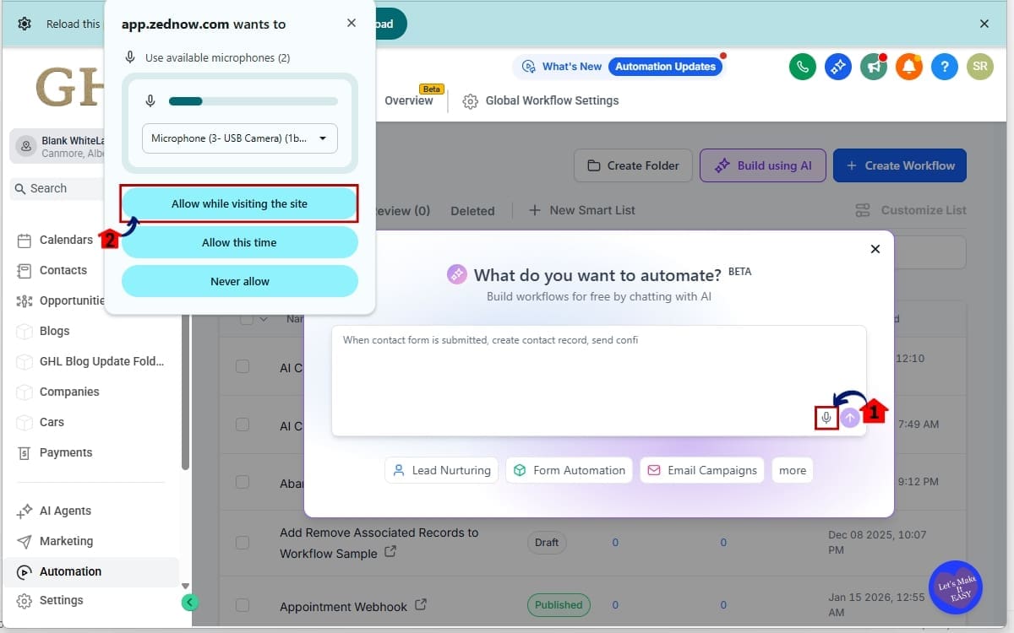Open the blue help question mark icon

coord(944,66)
